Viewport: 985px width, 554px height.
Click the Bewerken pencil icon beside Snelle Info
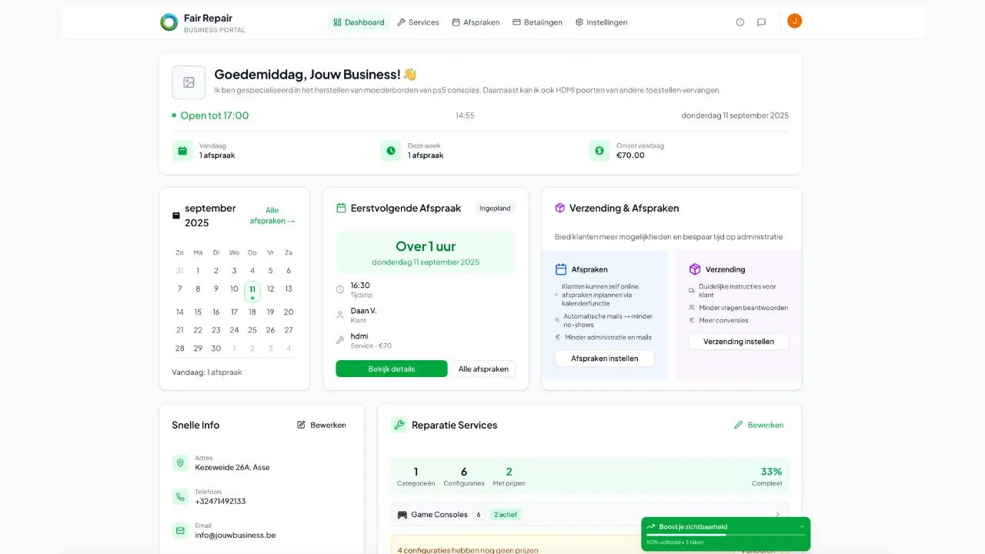click(x=300, y=425)
